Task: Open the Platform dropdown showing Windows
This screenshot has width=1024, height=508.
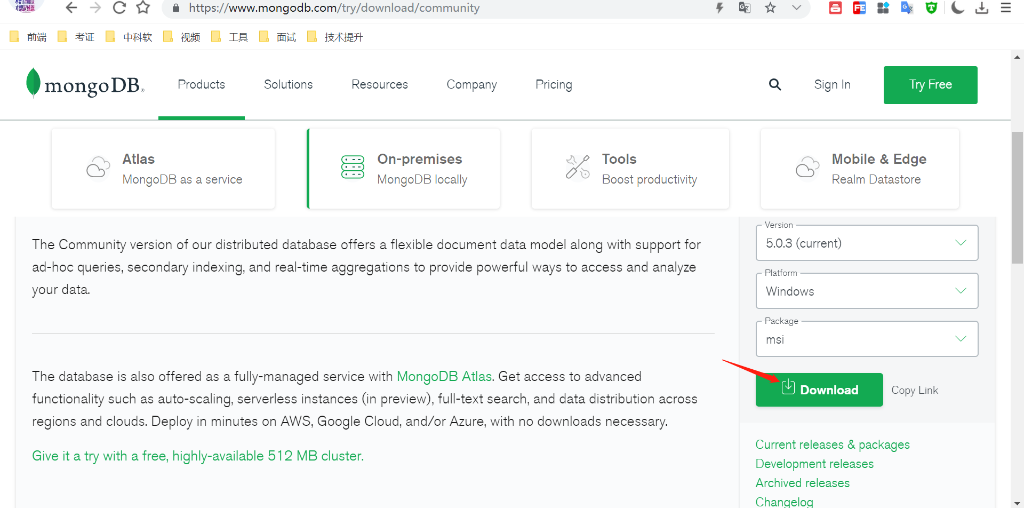Action: tap(867, 291)
